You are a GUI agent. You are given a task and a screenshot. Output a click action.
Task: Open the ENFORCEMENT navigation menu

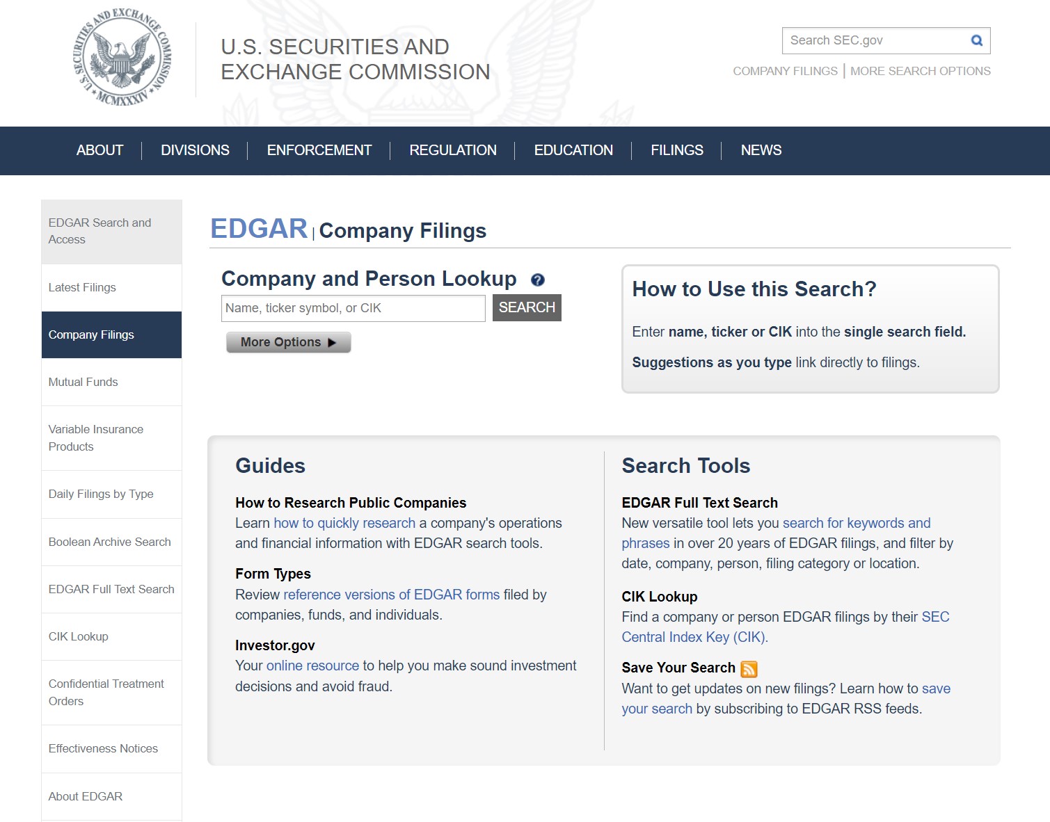[319, 150]
